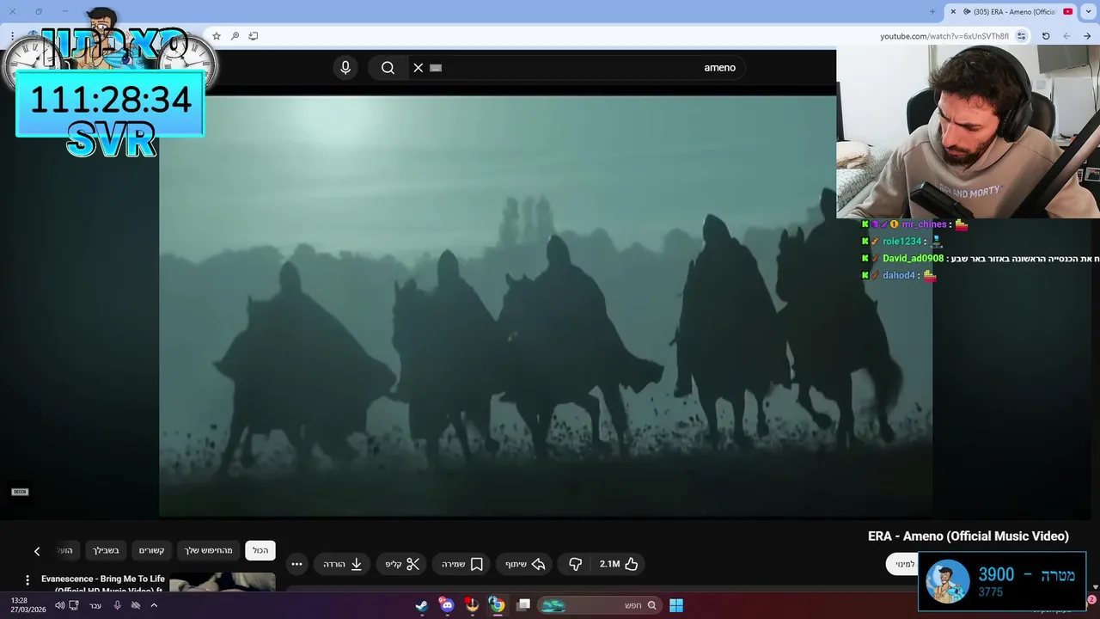Screen dimensions: 1100x619
Task: Open the red-badged app on taskbar
Action: (x=472, y=605)
